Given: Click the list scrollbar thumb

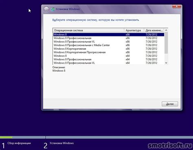Looking at the screenshot, I should click(166, 43).
